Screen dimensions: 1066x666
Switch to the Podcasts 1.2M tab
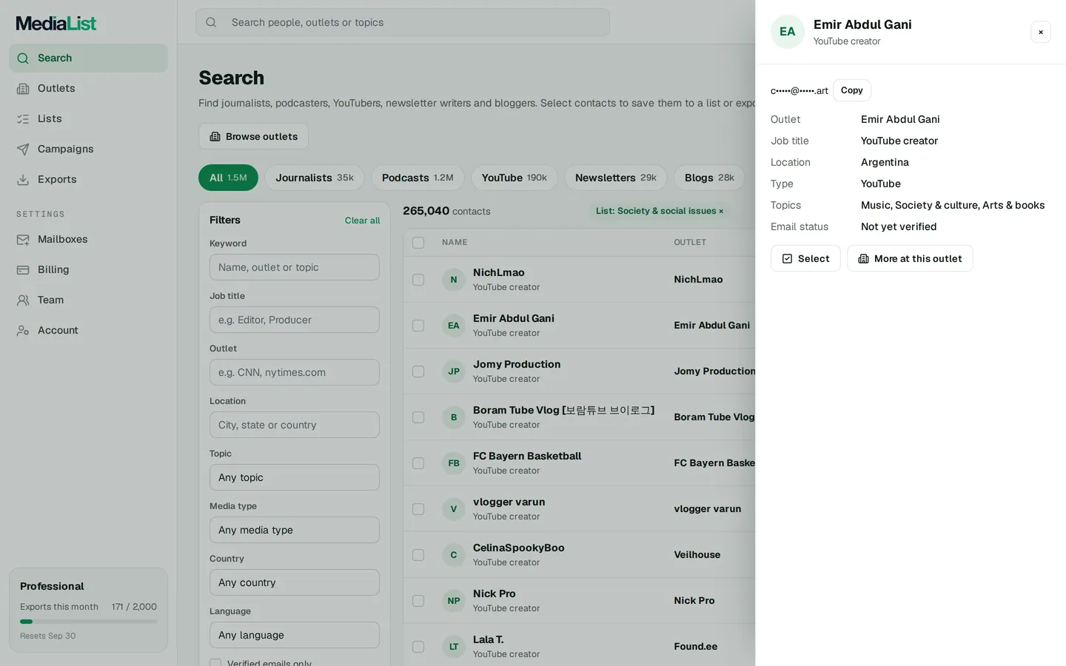click(x=418, y=178)
